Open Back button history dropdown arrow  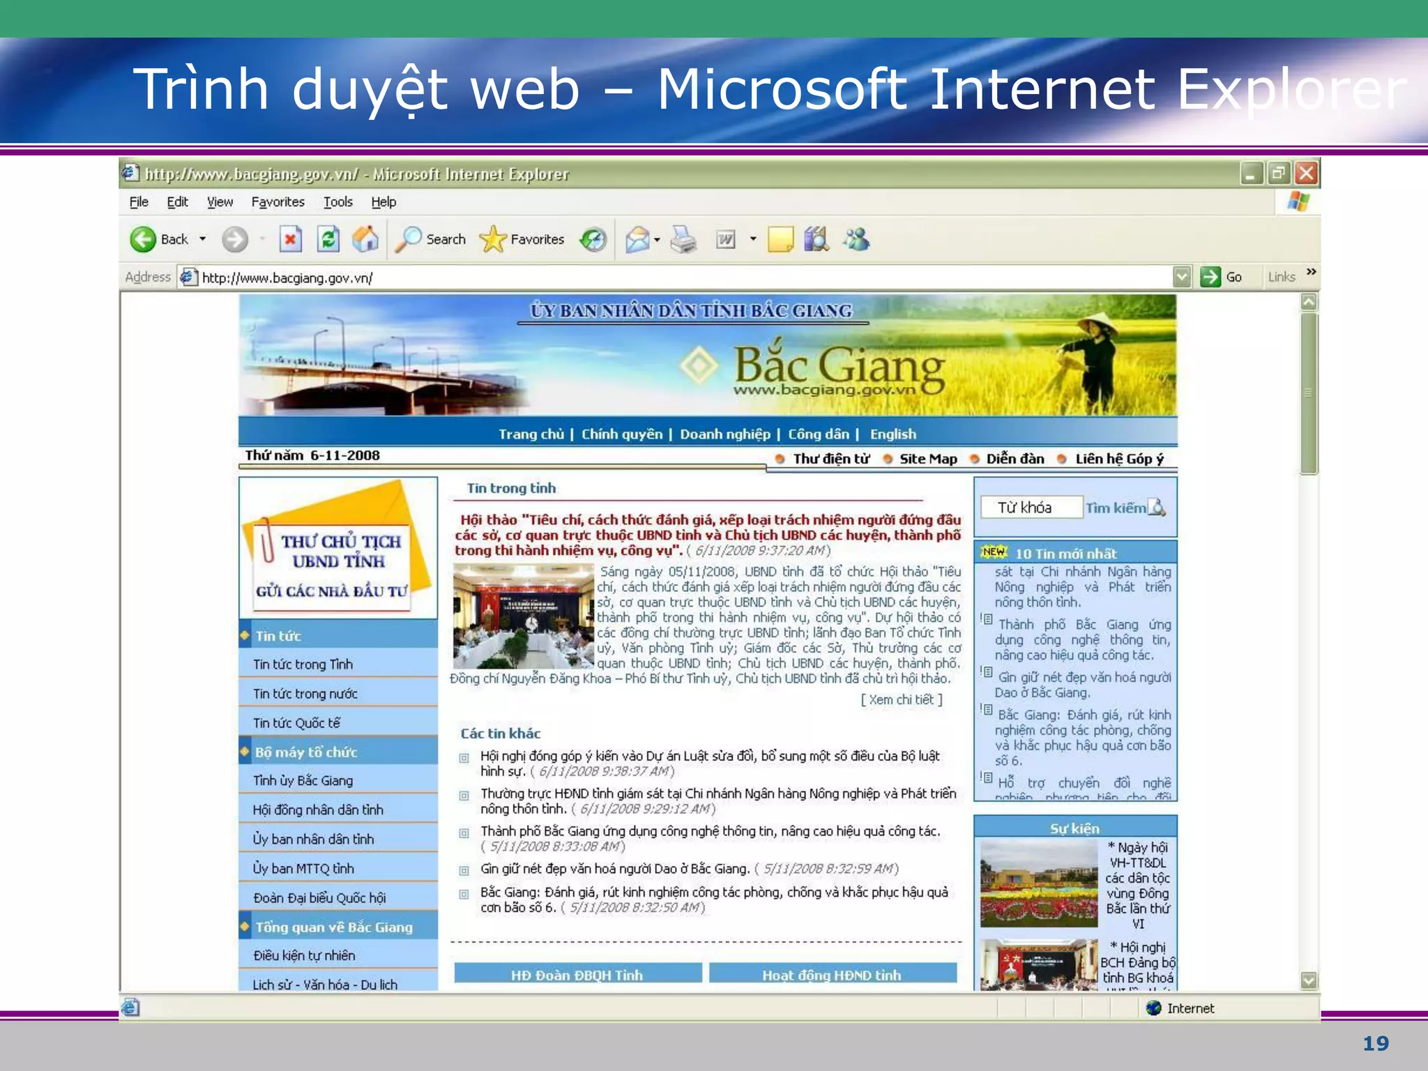(203, 239)
